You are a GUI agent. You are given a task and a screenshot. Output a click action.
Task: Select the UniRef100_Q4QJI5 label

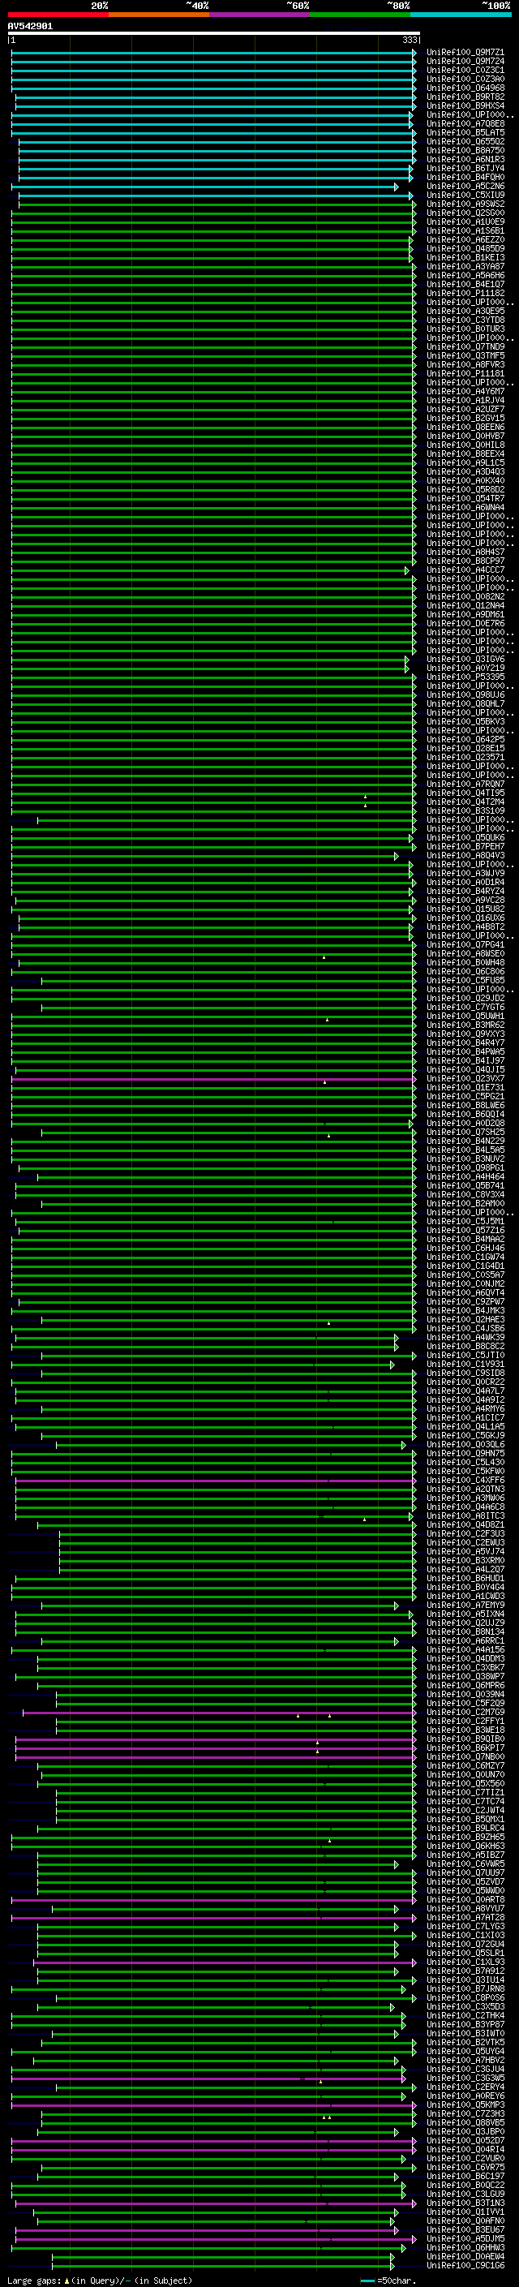click(x=465, y=1069)
